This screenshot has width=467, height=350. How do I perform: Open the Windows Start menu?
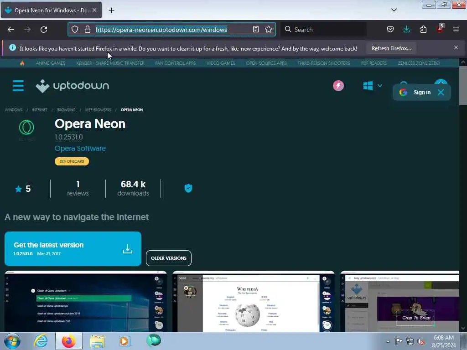pyautogui.click(x=12, y=341)
